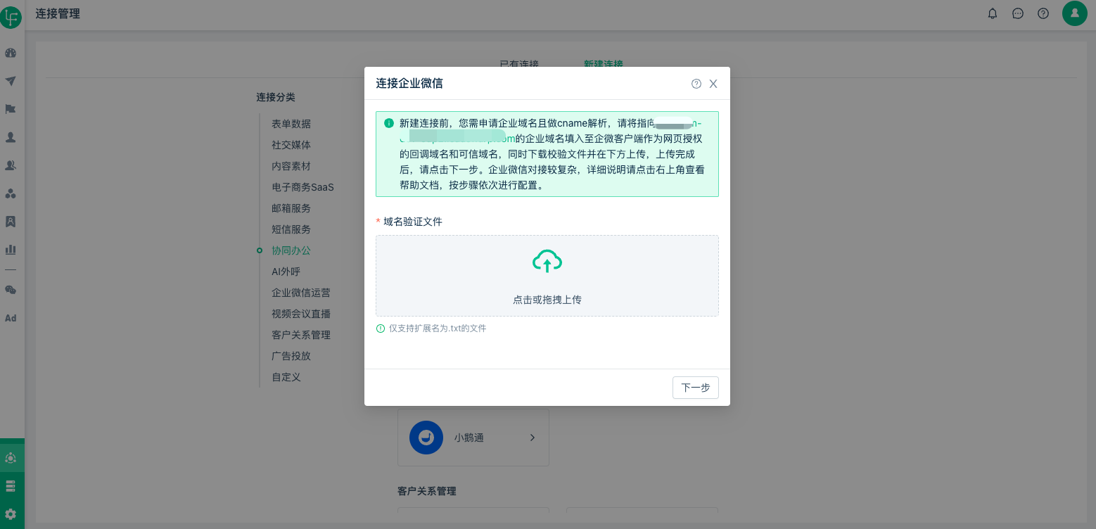Open the data server stack icon
This screenshot has width=1096, height=529.
(11, 486)
